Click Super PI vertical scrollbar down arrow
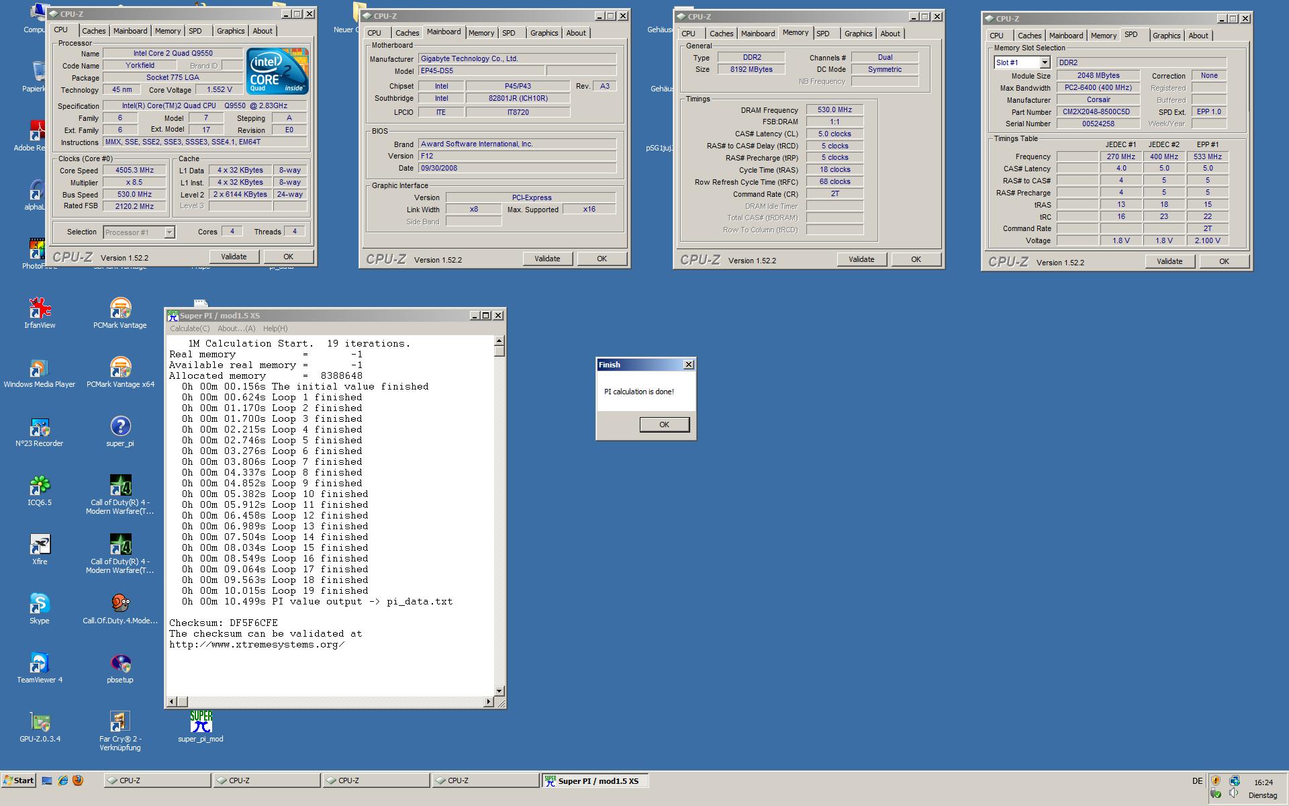Viewport: 1289px width, 806px height. pos(499,691)
